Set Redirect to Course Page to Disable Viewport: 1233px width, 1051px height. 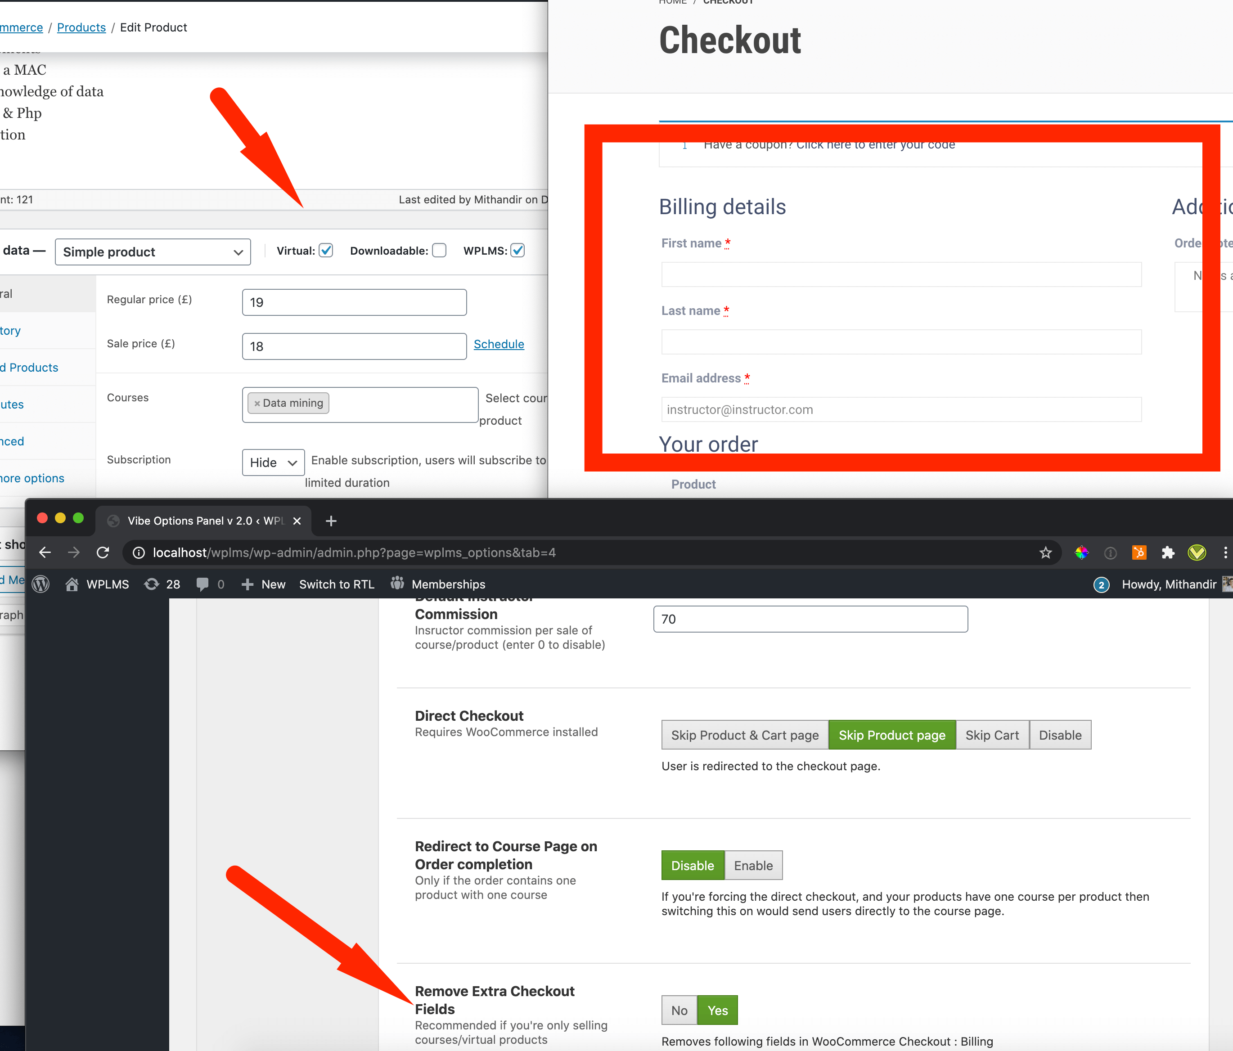(x=693, y=865)
